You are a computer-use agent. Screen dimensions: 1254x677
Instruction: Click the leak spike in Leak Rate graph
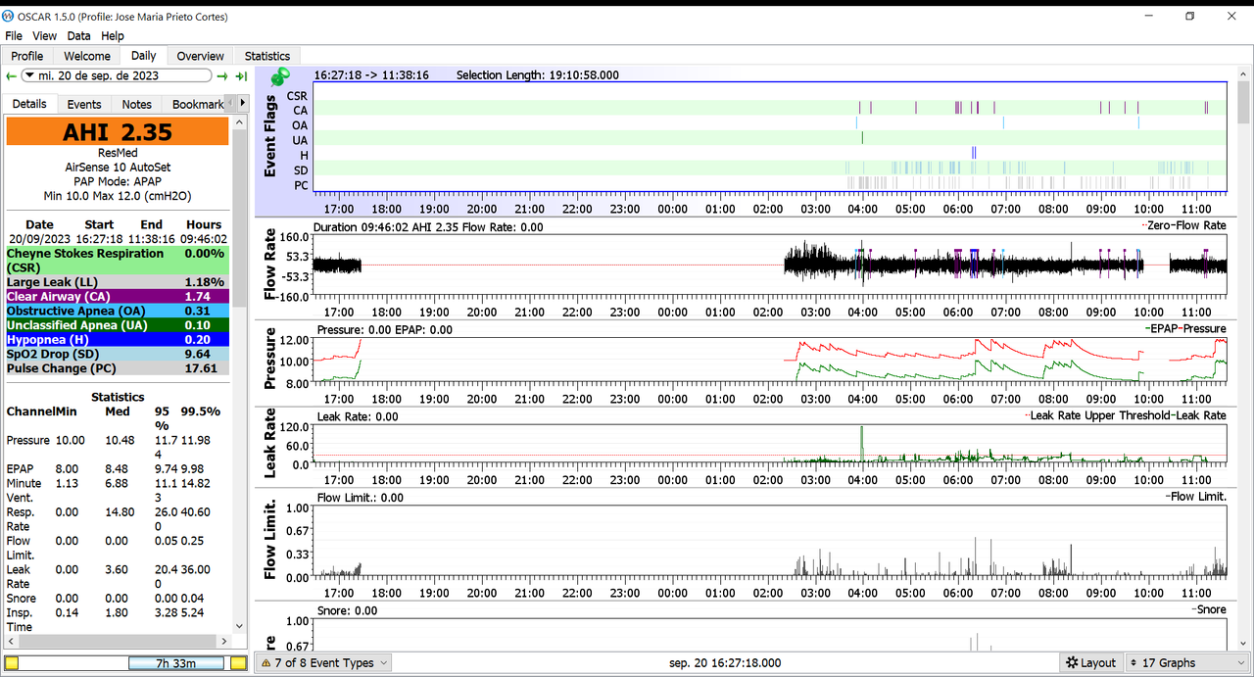(862, 443)
